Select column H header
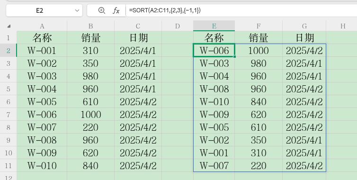Viewport: 357px width, 180px height. (x=343, y=26)
